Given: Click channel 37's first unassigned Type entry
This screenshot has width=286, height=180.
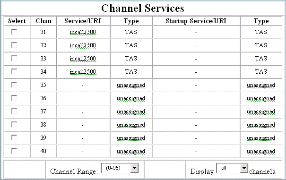Looking at the screenshot, I should pyautogui.click(x=131, y=111).
